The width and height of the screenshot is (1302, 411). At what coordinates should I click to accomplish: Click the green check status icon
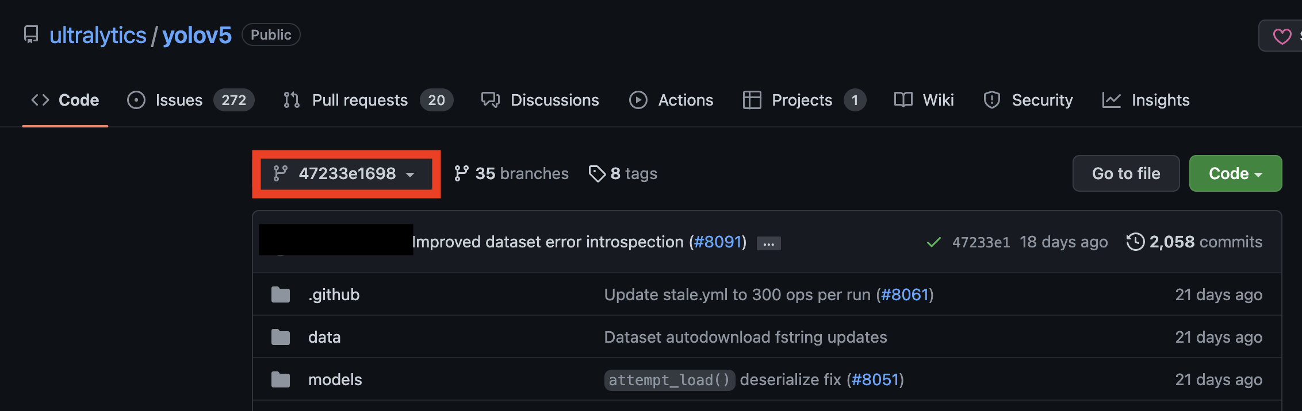pos(933,242)
